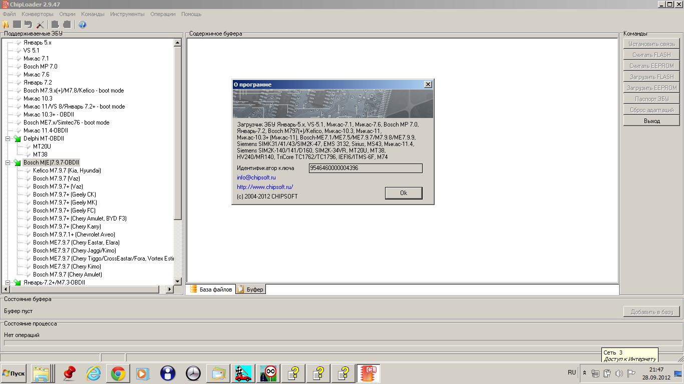Click the Сброс адаптаций button
The image size is (684, 384).
click(651, 110)
